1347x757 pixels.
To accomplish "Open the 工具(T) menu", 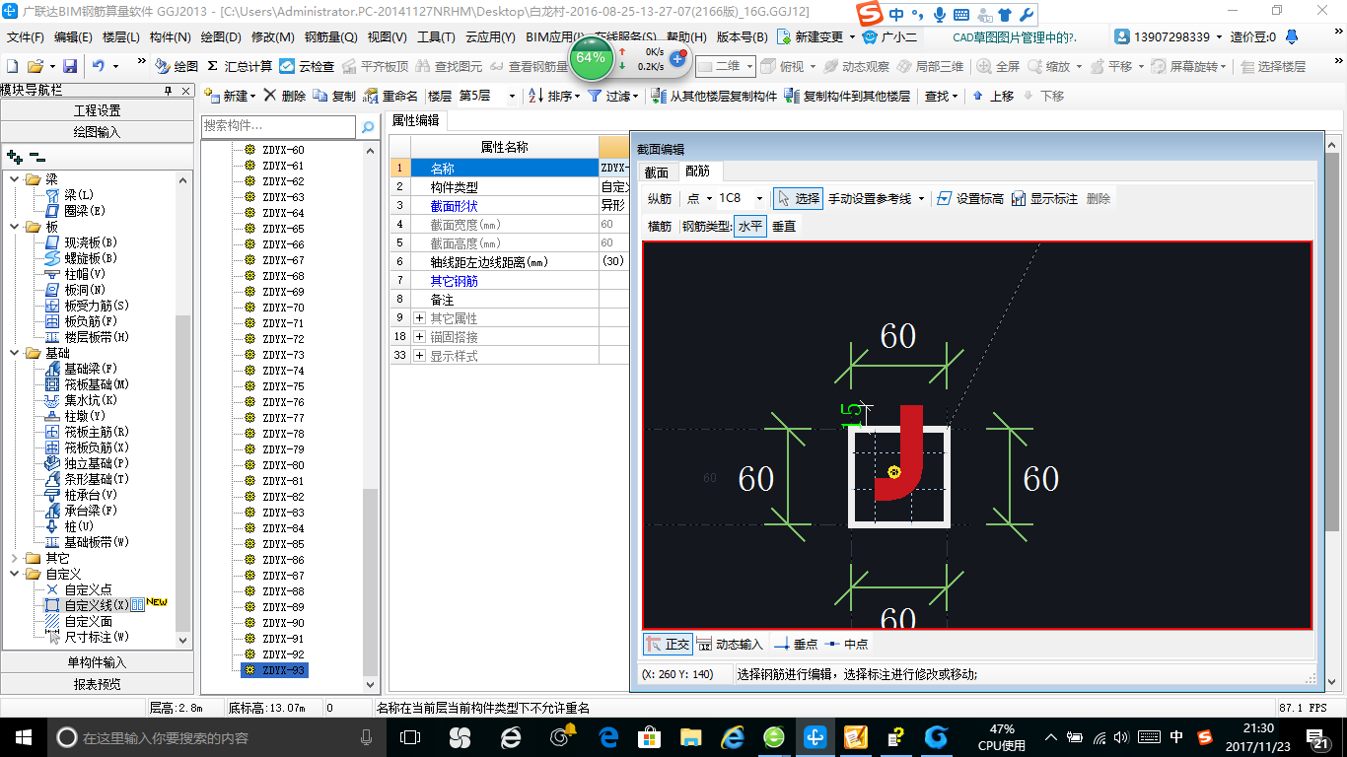I will 436,36.
